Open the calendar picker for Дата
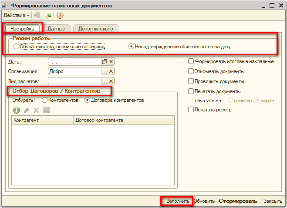 tap(105, 62)
